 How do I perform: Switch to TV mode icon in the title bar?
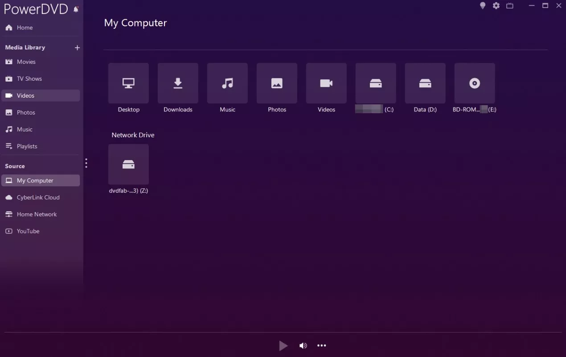[x=510, y=6]
